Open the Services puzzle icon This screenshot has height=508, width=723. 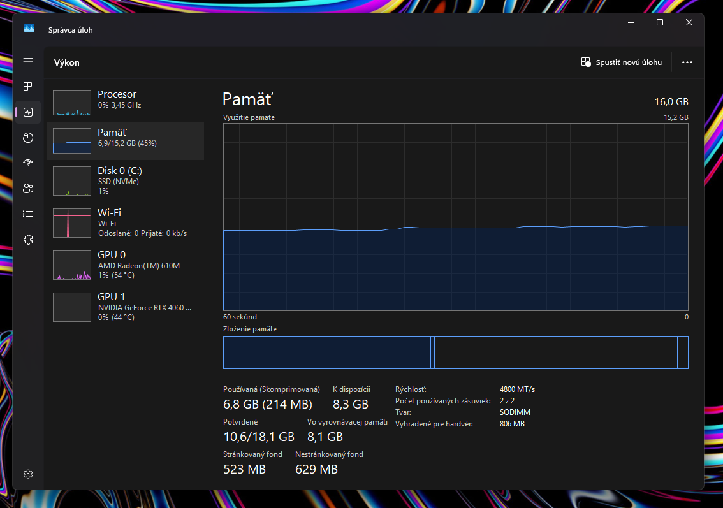coord(28,240)
